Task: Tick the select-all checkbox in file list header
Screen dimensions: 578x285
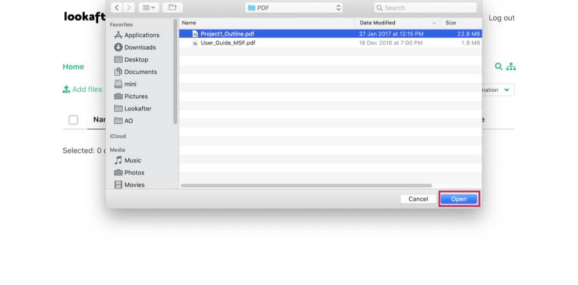Action: tap(73, 120)
